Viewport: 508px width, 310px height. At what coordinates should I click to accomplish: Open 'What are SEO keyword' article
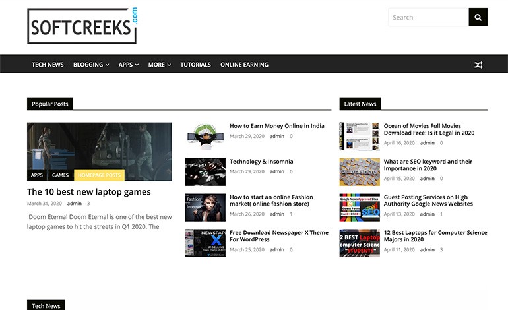(428, 165)
